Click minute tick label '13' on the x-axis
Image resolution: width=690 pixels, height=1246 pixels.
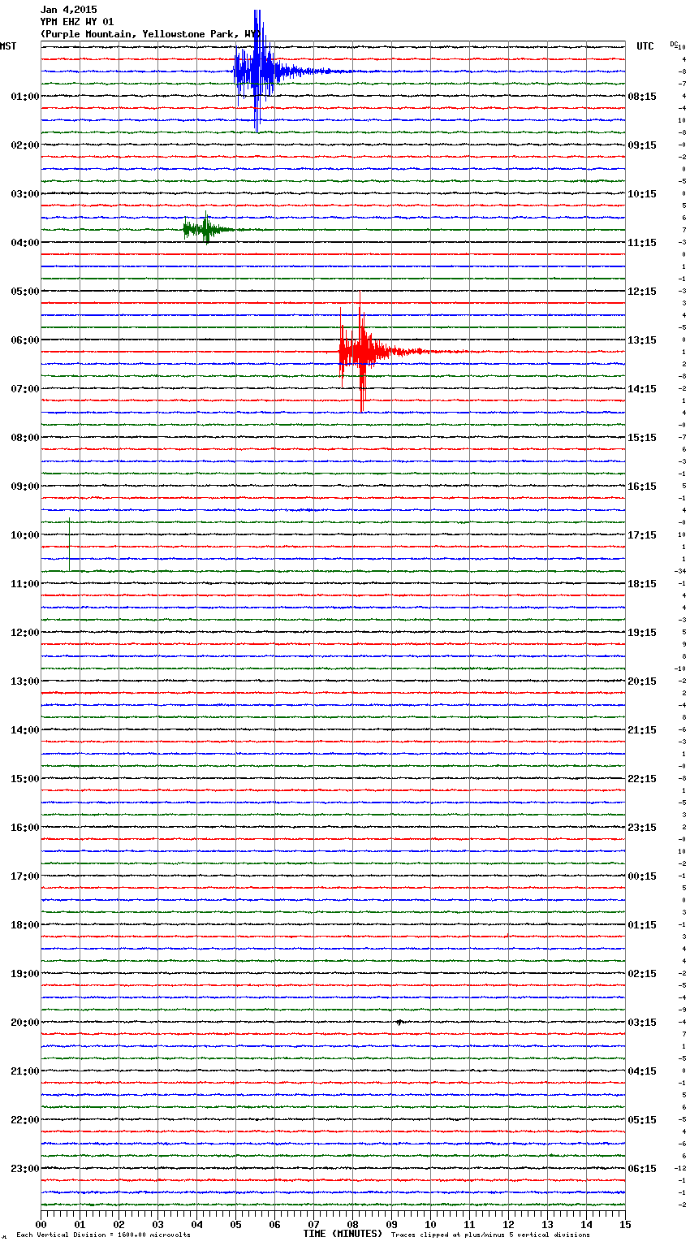click(548, 1224)
